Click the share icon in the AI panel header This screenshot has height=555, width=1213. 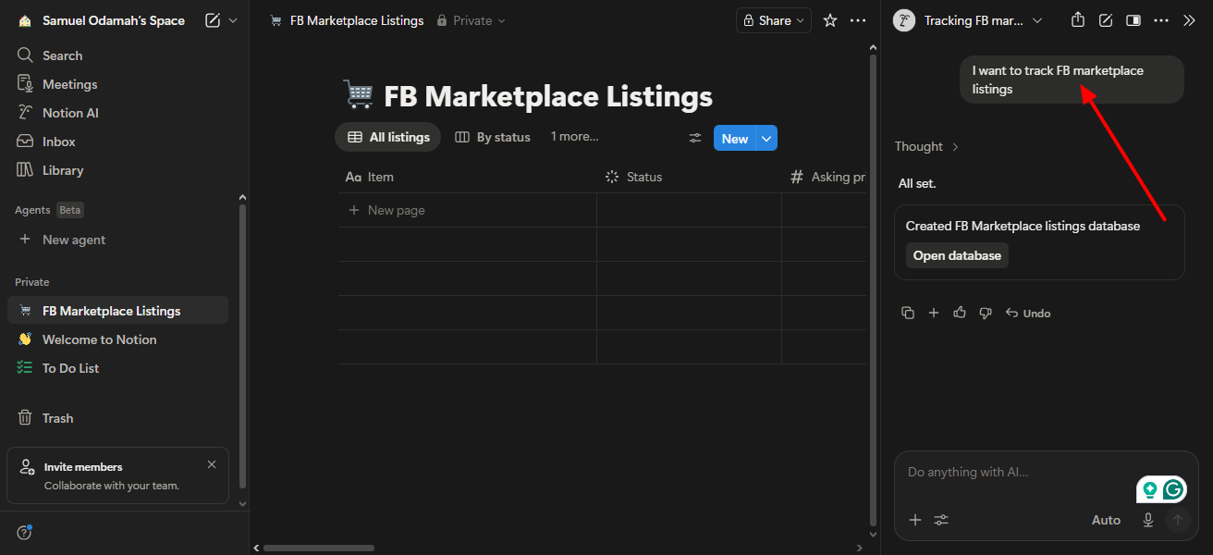1077,19
